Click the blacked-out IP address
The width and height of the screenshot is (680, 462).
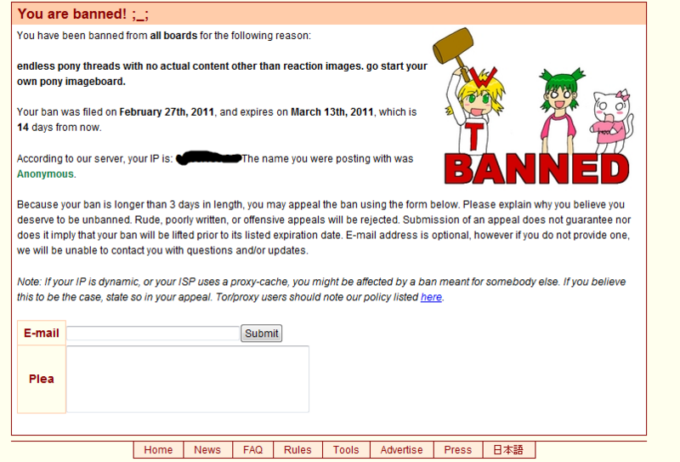point(208,159)
